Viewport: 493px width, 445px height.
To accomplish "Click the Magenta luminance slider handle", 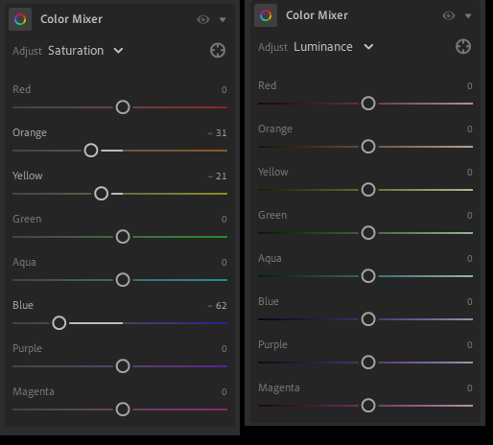I will click(368, 406).
